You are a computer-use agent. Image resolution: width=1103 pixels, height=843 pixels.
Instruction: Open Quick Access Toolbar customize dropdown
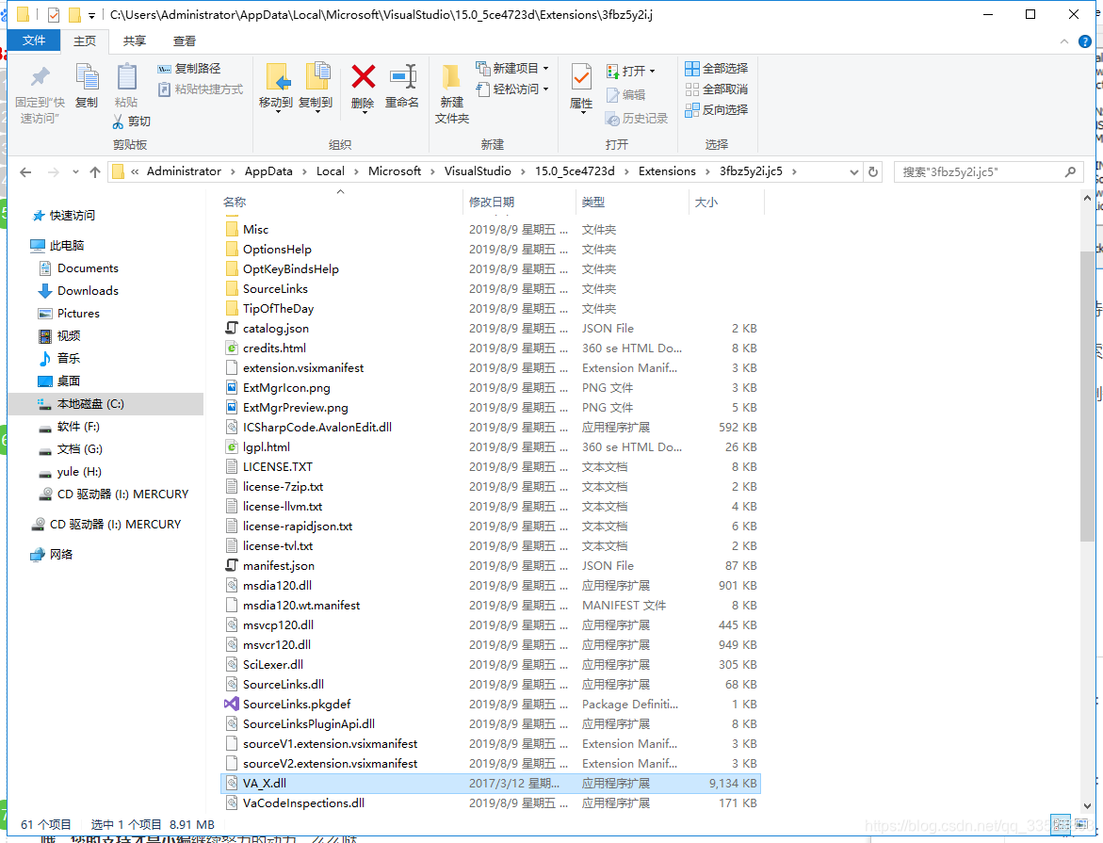[91, 15]
